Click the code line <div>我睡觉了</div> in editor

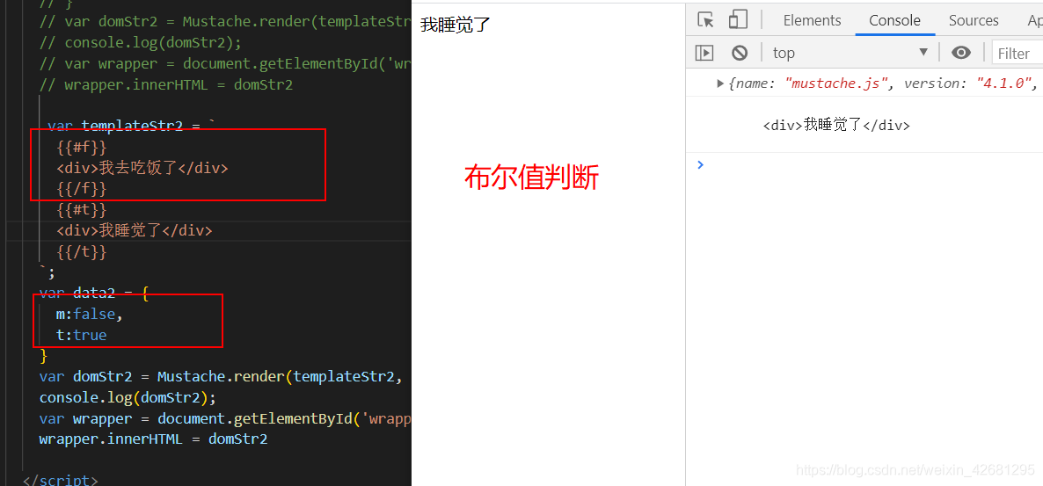click(x=135, y=231)
